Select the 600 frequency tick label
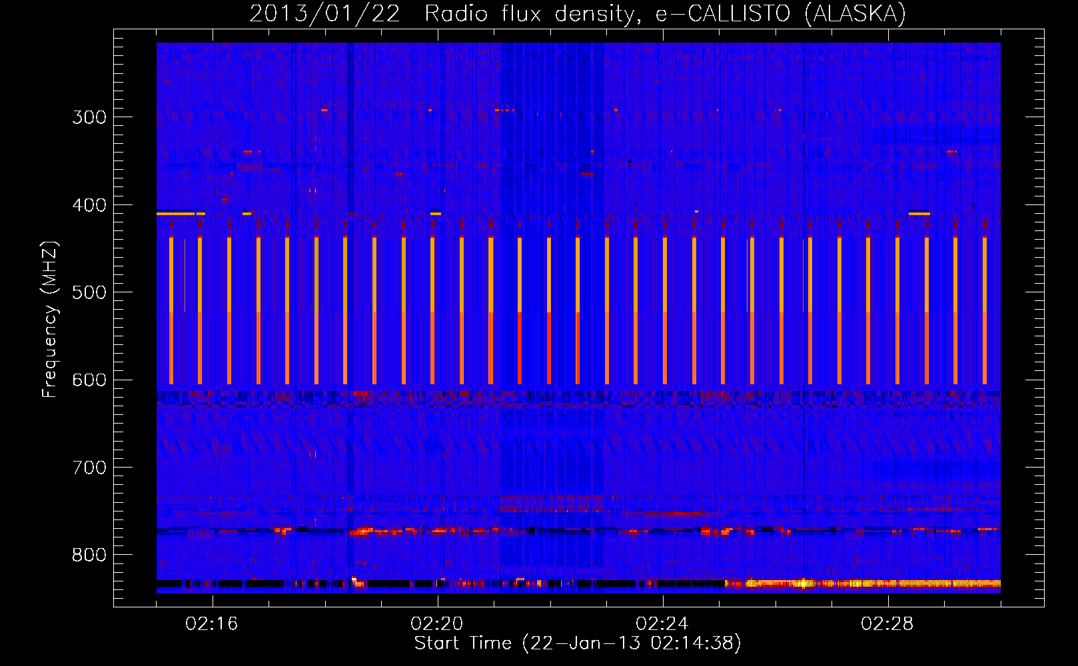1078x666 pixels. (89, 380)
